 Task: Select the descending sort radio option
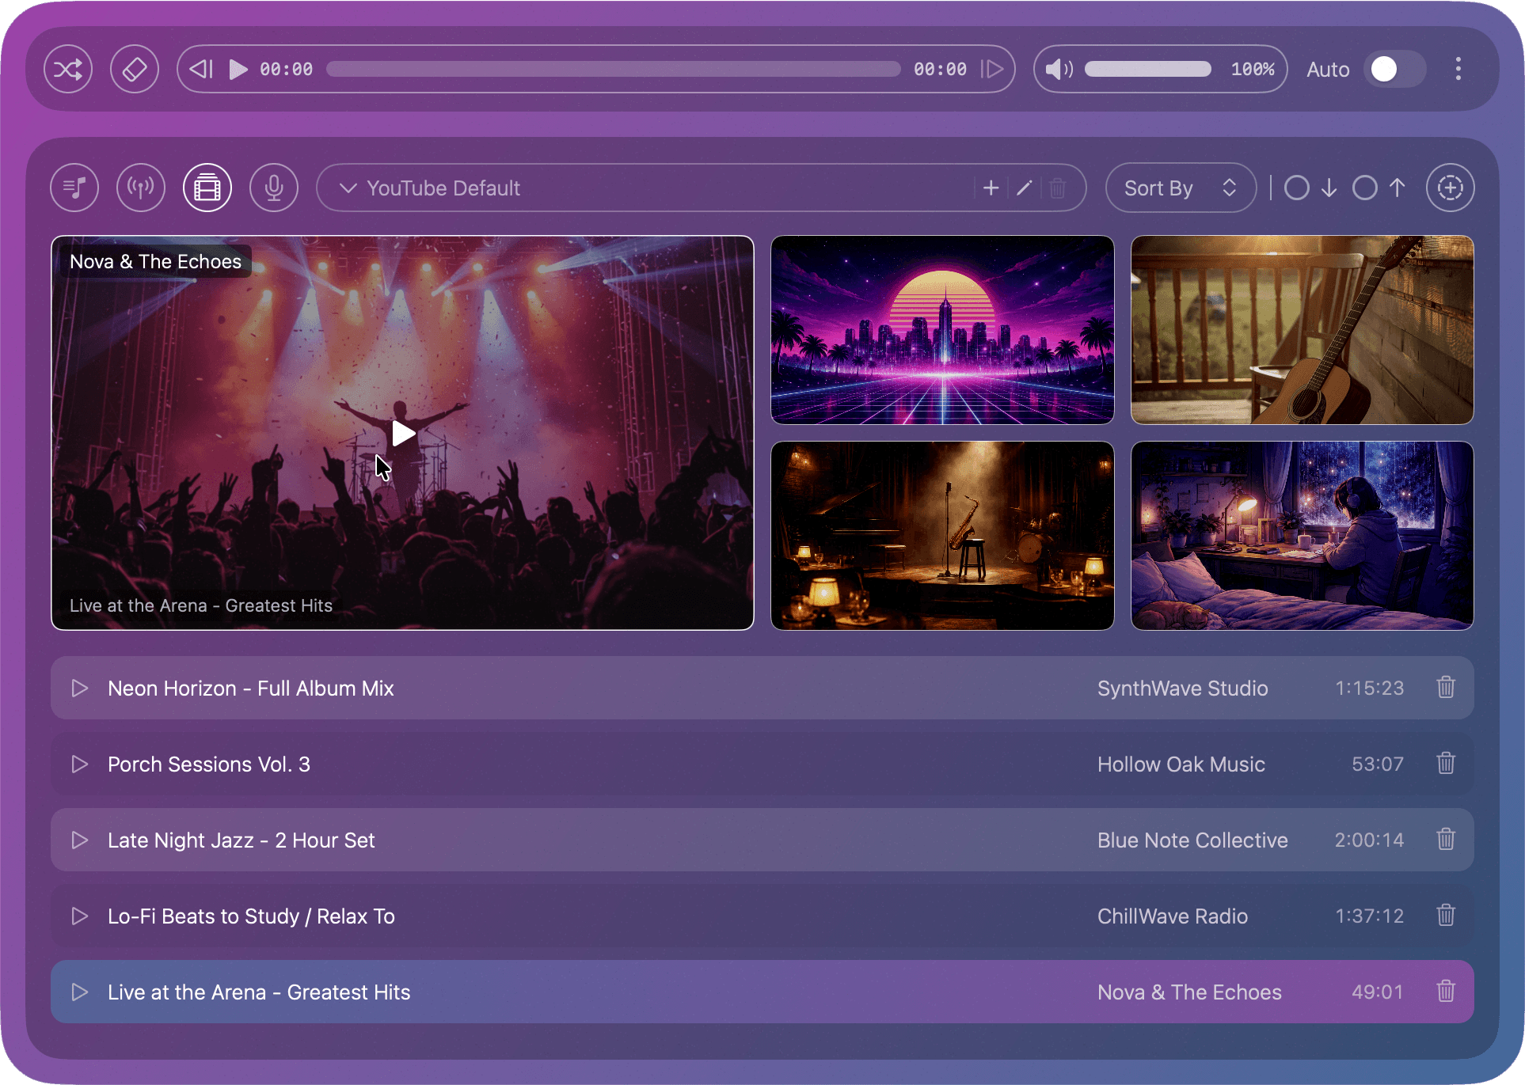tap(1297, 188)
